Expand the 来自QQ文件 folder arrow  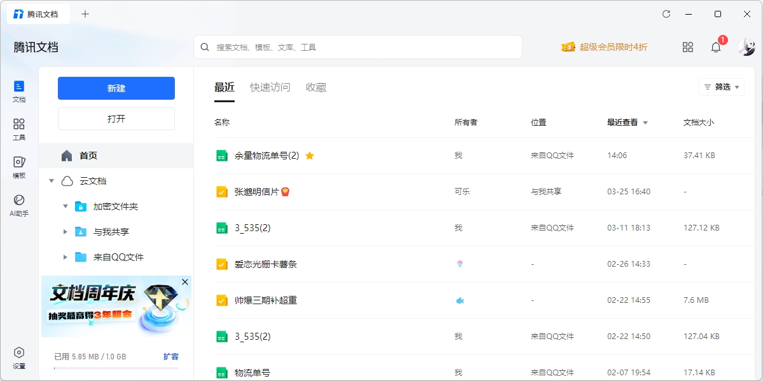tap(65, 257)
